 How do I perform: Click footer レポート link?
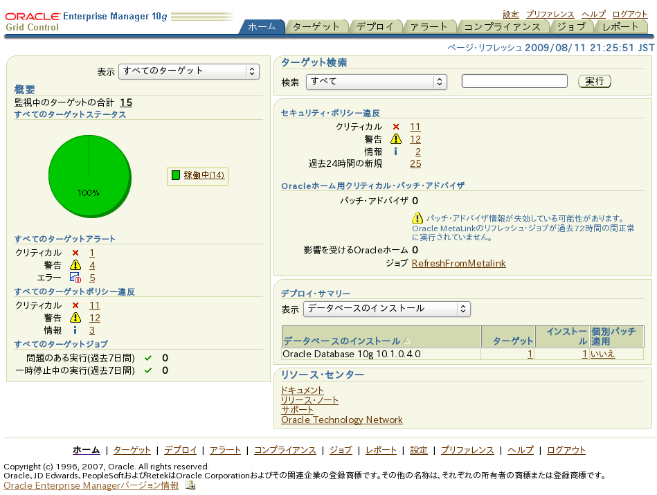[x=381, y=450]
